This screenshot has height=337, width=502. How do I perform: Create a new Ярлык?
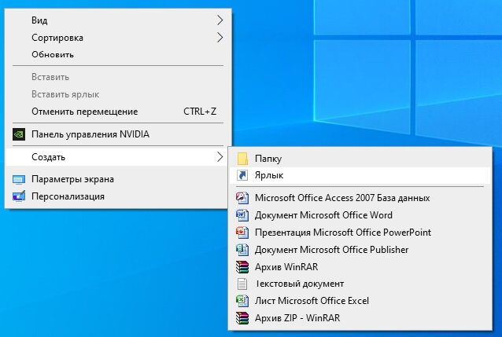pos(360,175)
